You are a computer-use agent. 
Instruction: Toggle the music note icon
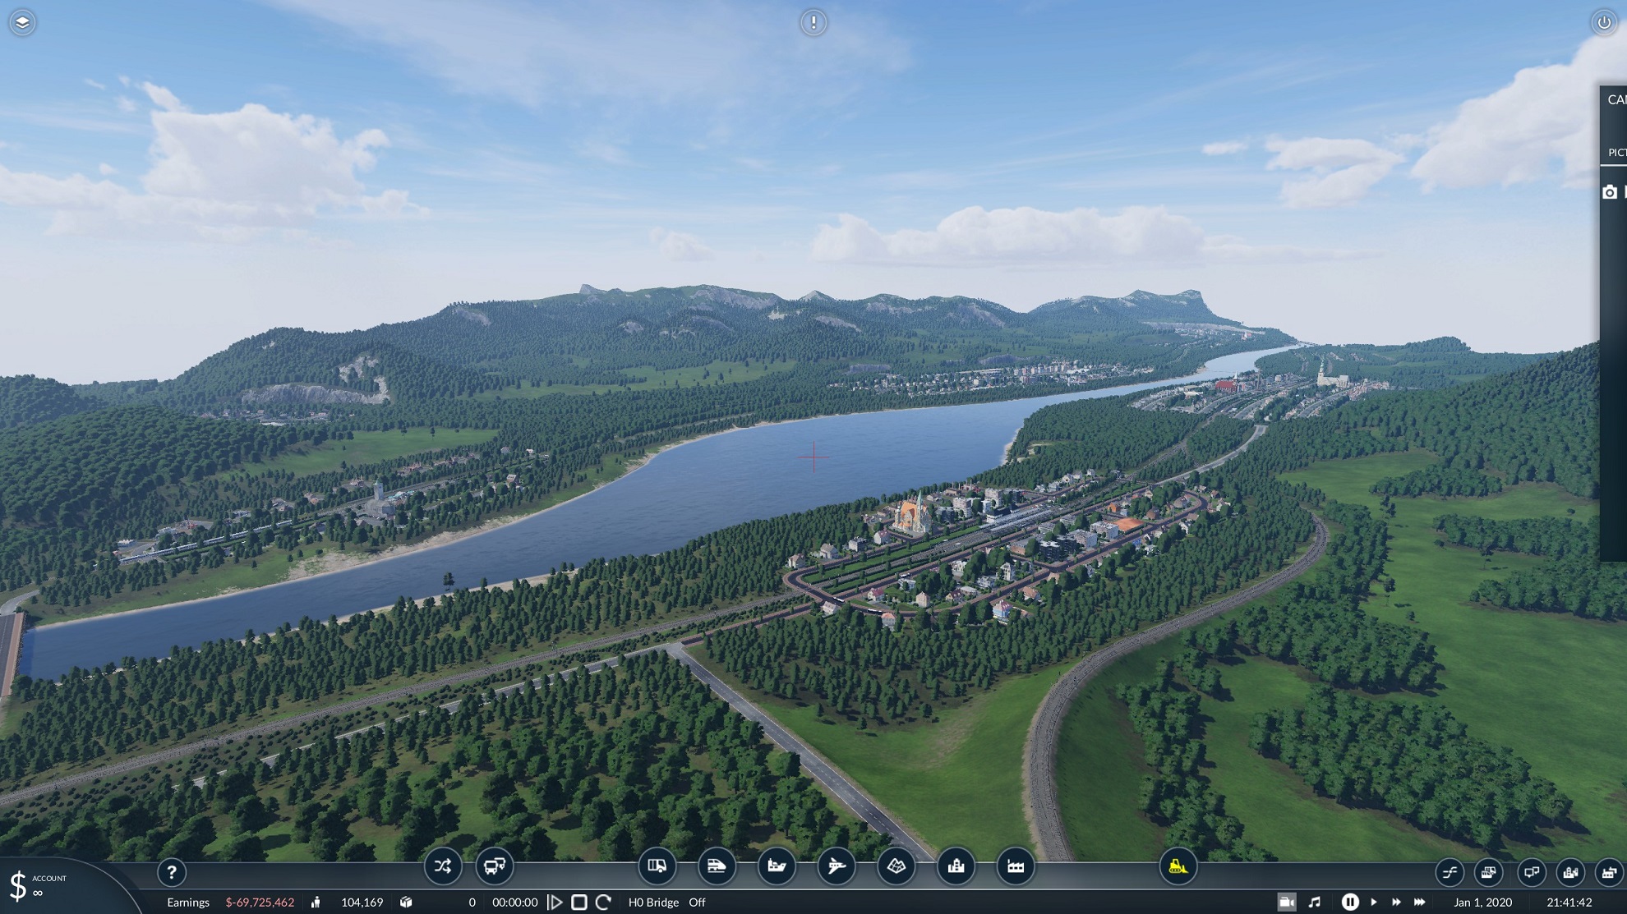point(1315,902)
